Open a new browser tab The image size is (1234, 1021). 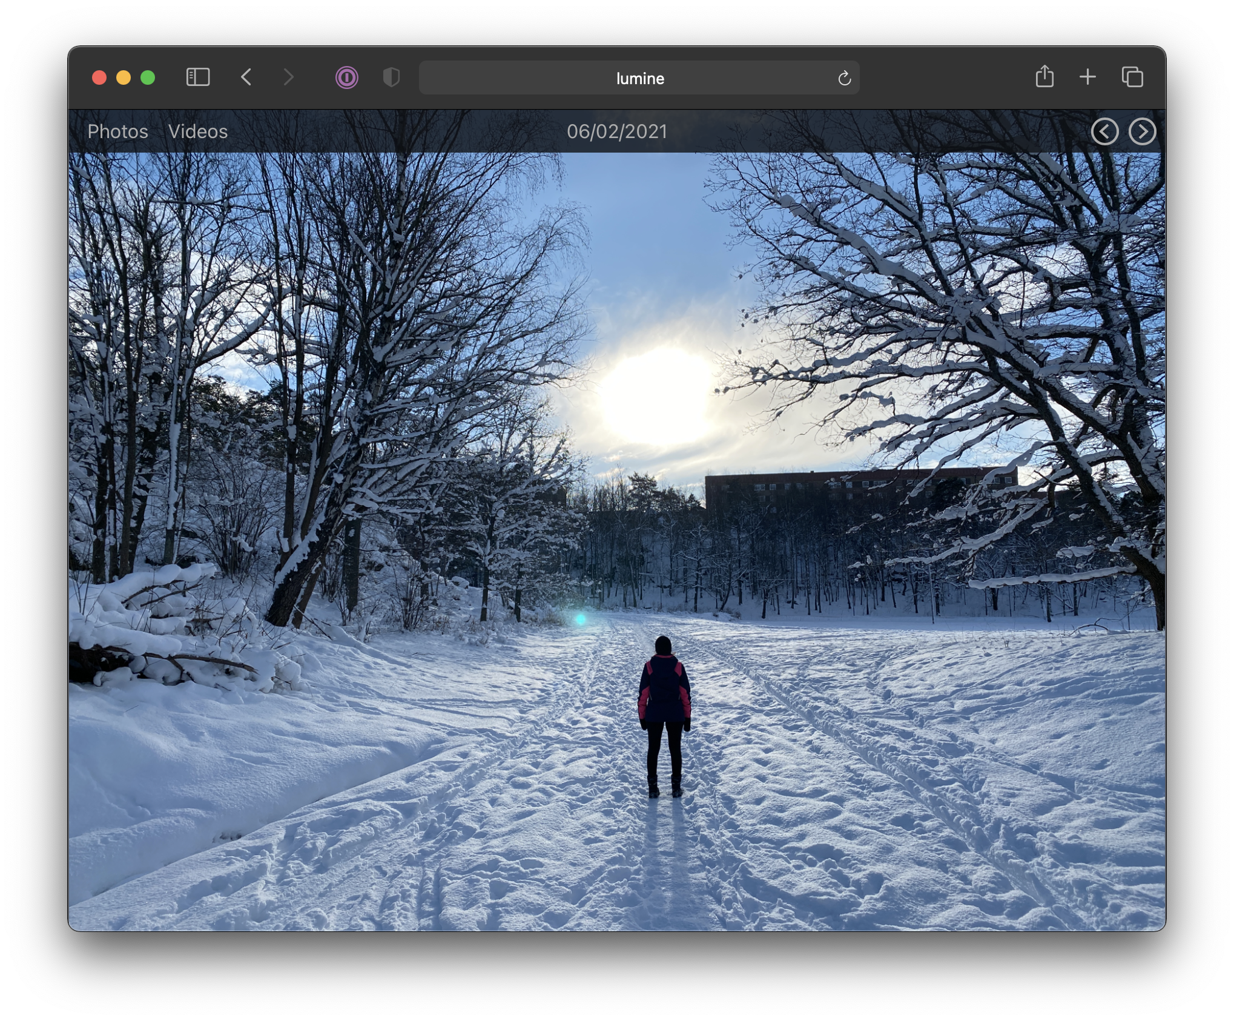(x=1087, y=77)
